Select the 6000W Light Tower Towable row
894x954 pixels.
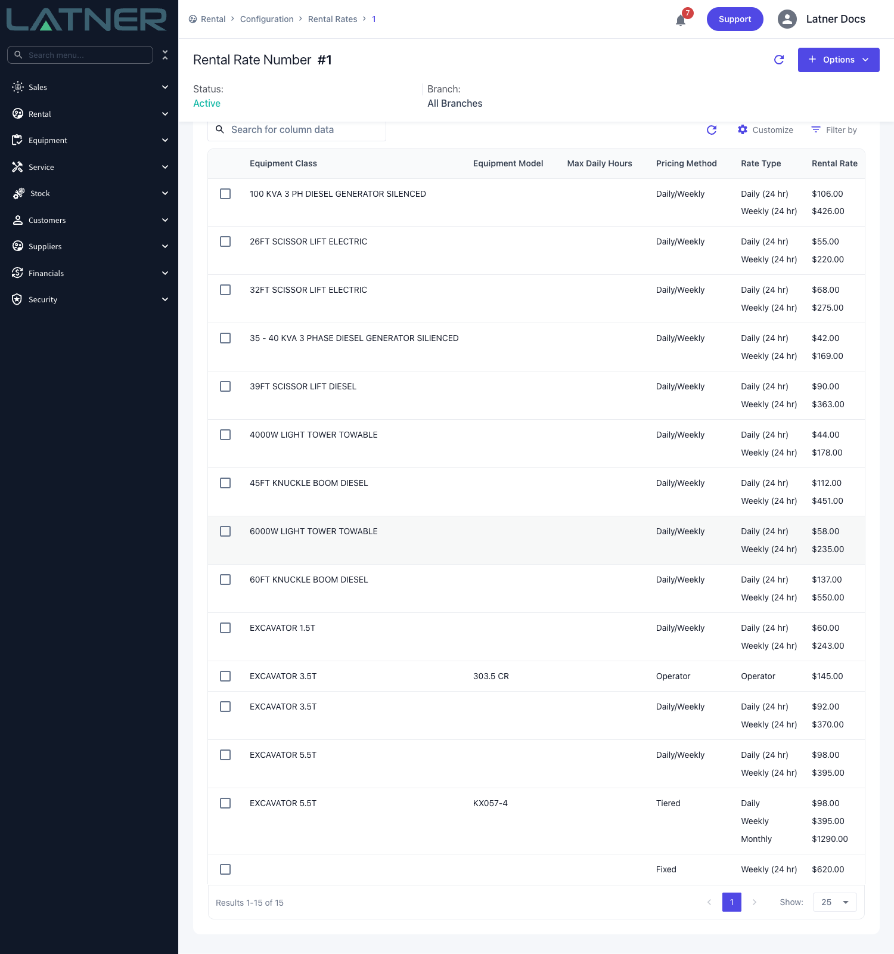(x=225, y=531)
